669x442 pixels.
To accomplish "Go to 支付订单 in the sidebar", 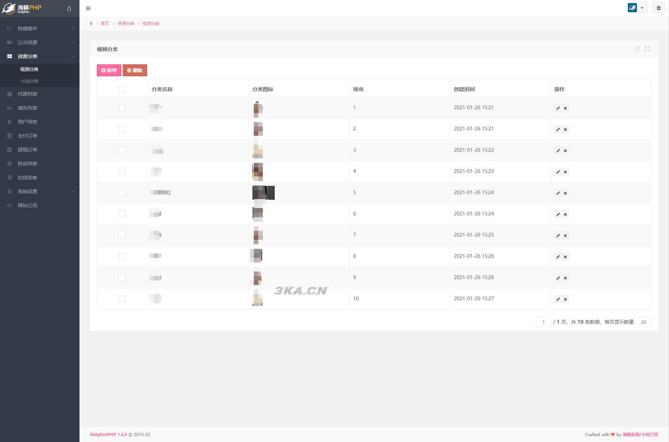I will click(28, 136).
